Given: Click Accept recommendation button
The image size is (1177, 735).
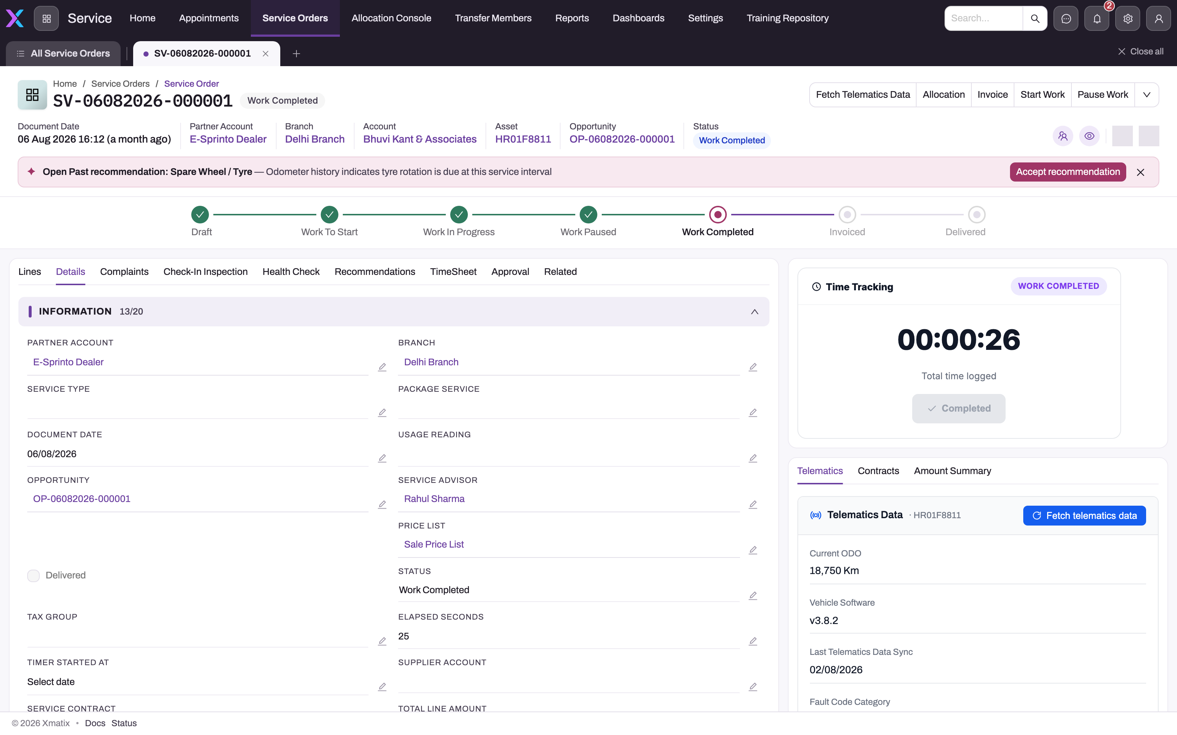Looking at the screenshot, I should click(x=1067, y=172).
